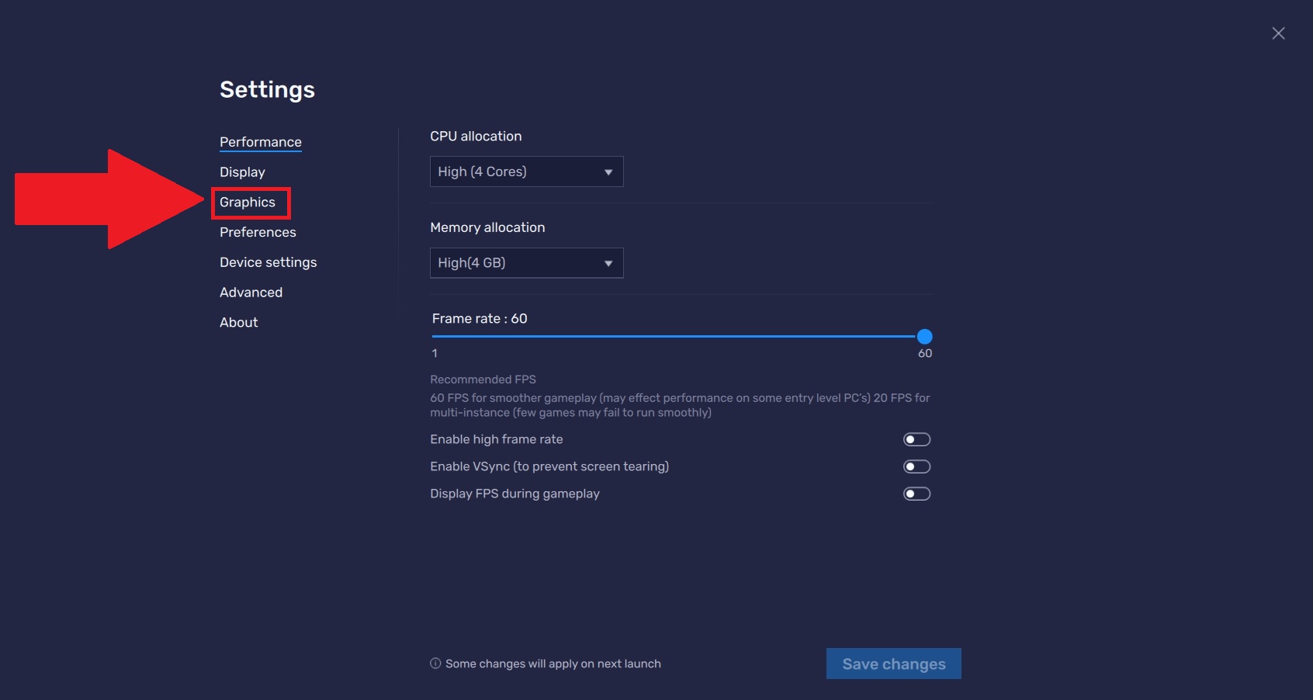Click the 'Recommended FPS' text
The image size is (1313, 700).
tap(483, 379)
